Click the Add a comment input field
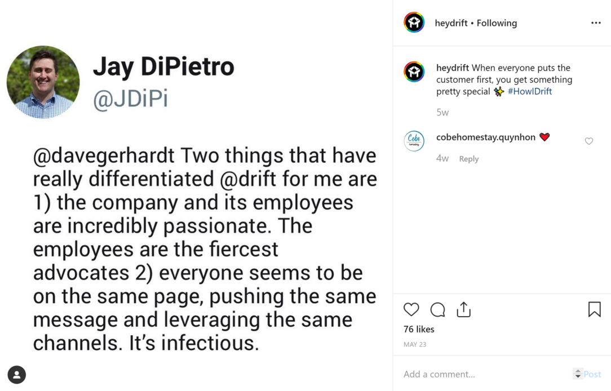 (479, 374)
